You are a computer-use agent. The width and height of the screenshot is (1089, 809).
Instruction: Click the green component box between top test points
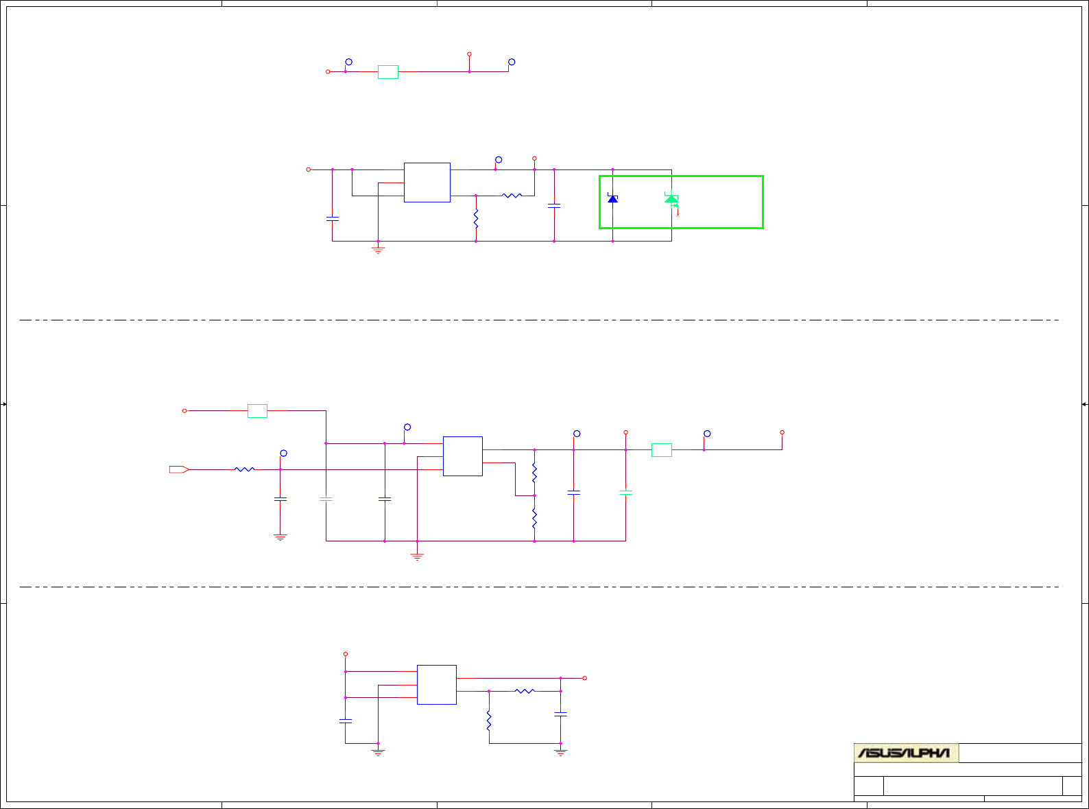point(388,72)
